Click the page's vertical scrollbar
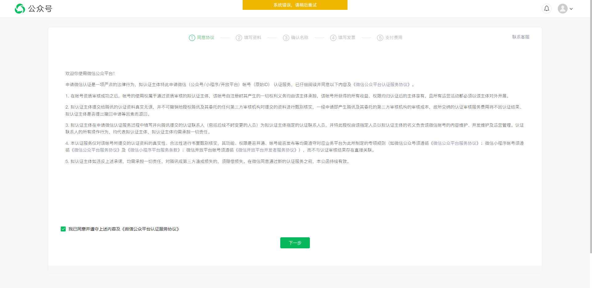Image resolution: width=592 pixels, height=288 pixels. 591,127
